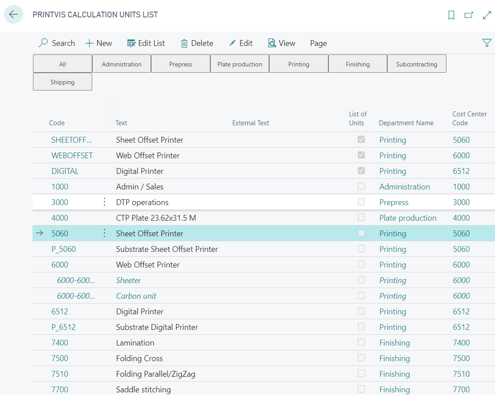Open the filter pane funnel icon
The width and height of the screenshot is (495, 395).
(487, 43)
